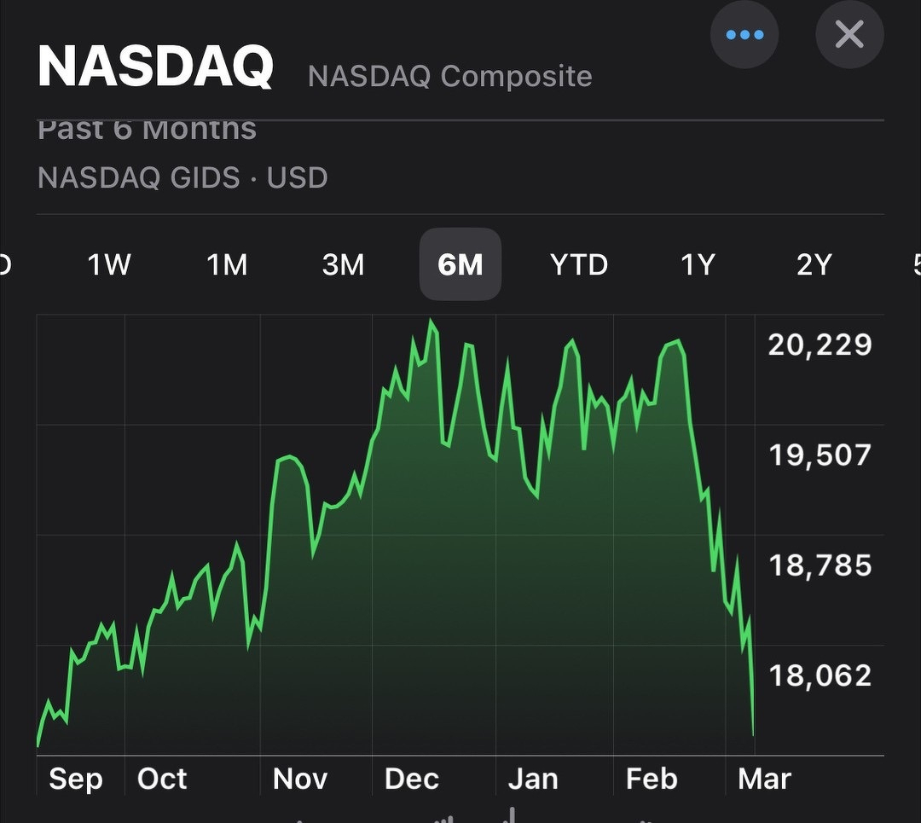Switch to the YTD chart view
921x823 pixels.
coord(579,265)
